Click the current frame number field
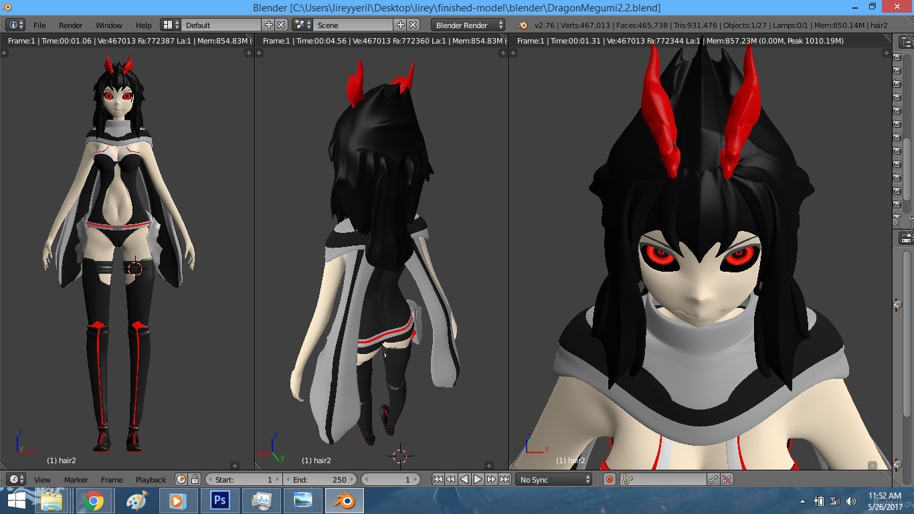The width and height of the screenshot is (914, 514). 391,479
